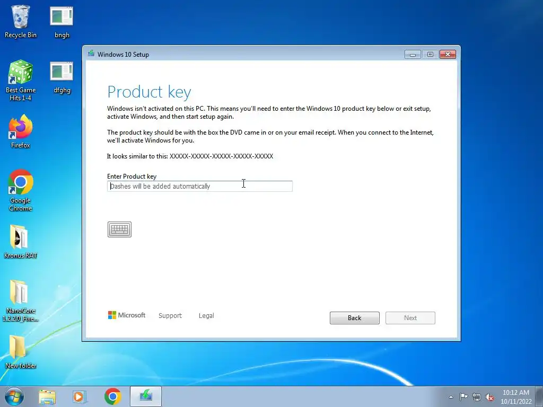Image resolution: width=543 pixels, height=407 pixels.
Task: Select the bngh desktop file
Action: coord(62,21)
